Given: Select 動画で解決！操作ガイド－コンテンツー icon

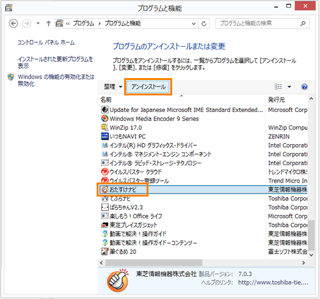Looking at the screenshot, I should 104,243.
